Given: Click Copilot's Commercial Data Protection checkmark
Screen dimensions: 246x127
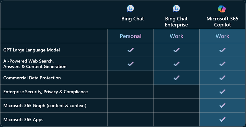Looking at the screenshot, I should (x=222, y=78).
